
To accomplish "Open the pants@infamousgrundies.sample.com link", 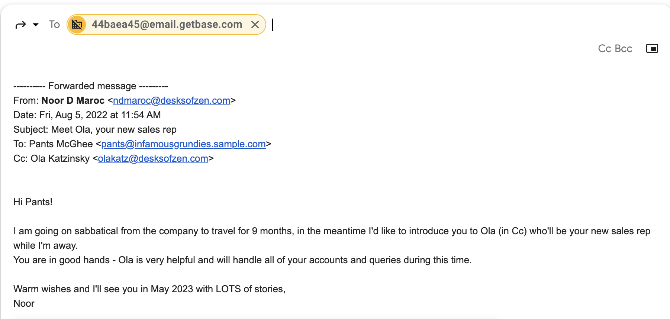I will click(183, 144).
